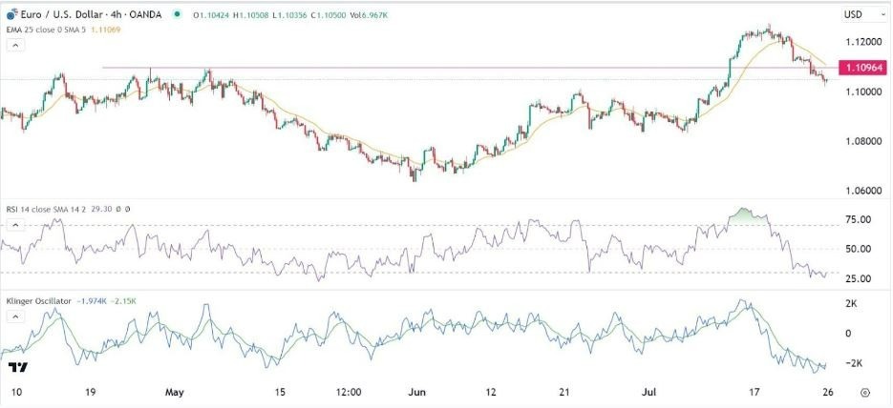Viewport: 893px width, 408px height.
Task: Click the RSI 75.00 axis label
Action: click(858, 219)
